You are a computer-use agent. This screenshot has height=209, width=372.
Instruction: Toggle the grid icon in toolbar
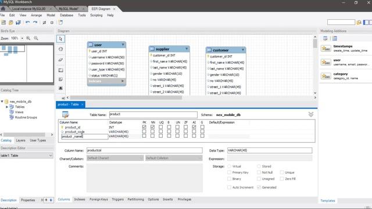[x=44, y=23]
